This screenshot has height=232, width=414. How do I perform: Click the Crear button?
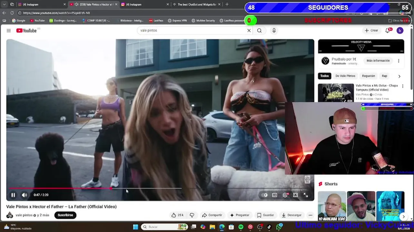371,30
